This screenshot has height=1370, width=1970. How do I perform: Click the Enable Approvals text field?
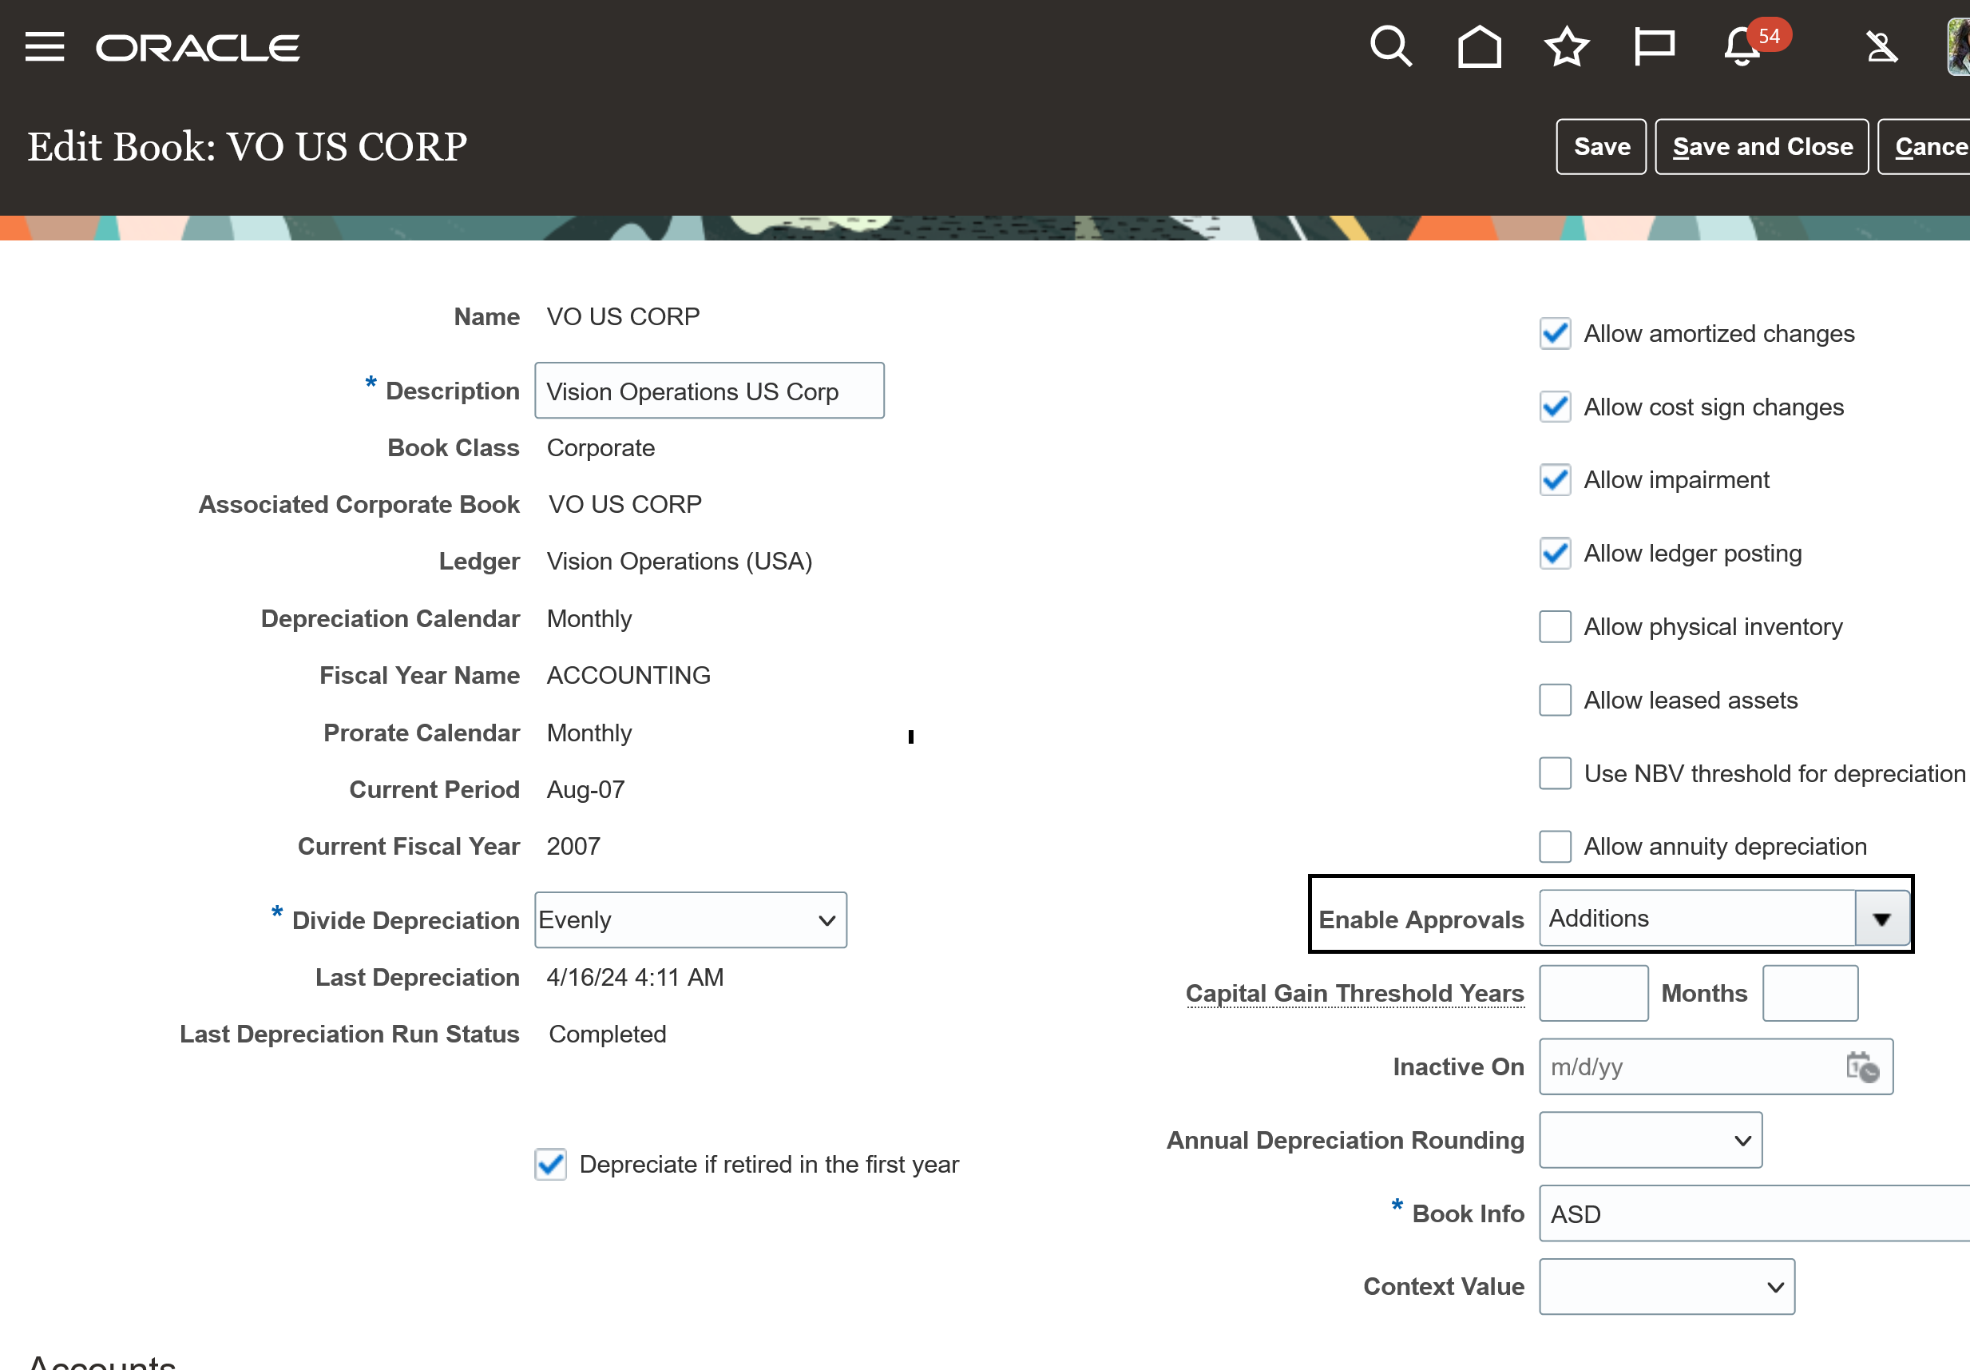1697,919
